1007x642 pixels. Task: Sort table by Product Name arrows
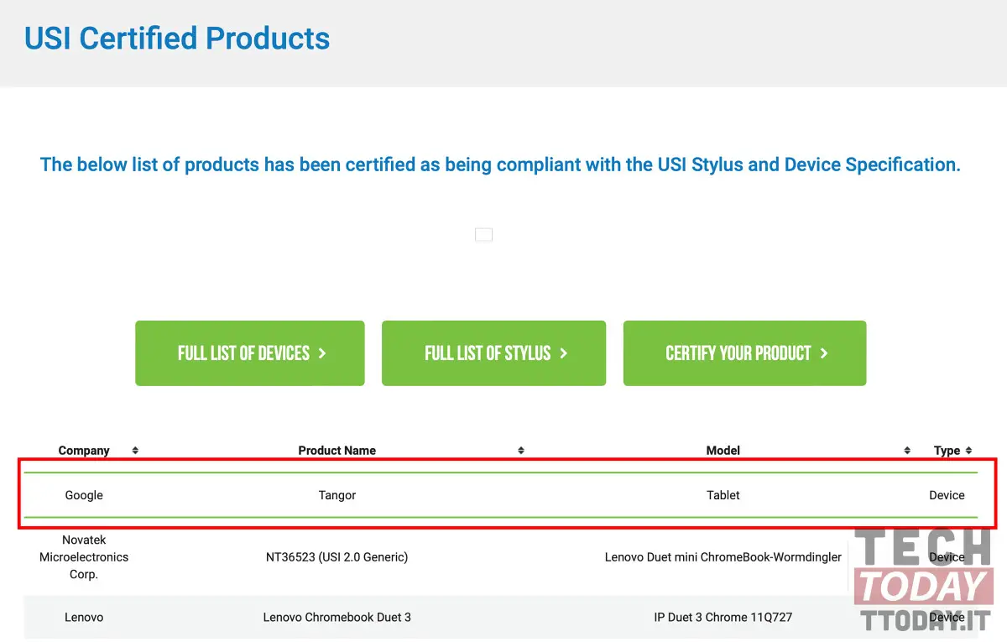click(x=521, y=451)
